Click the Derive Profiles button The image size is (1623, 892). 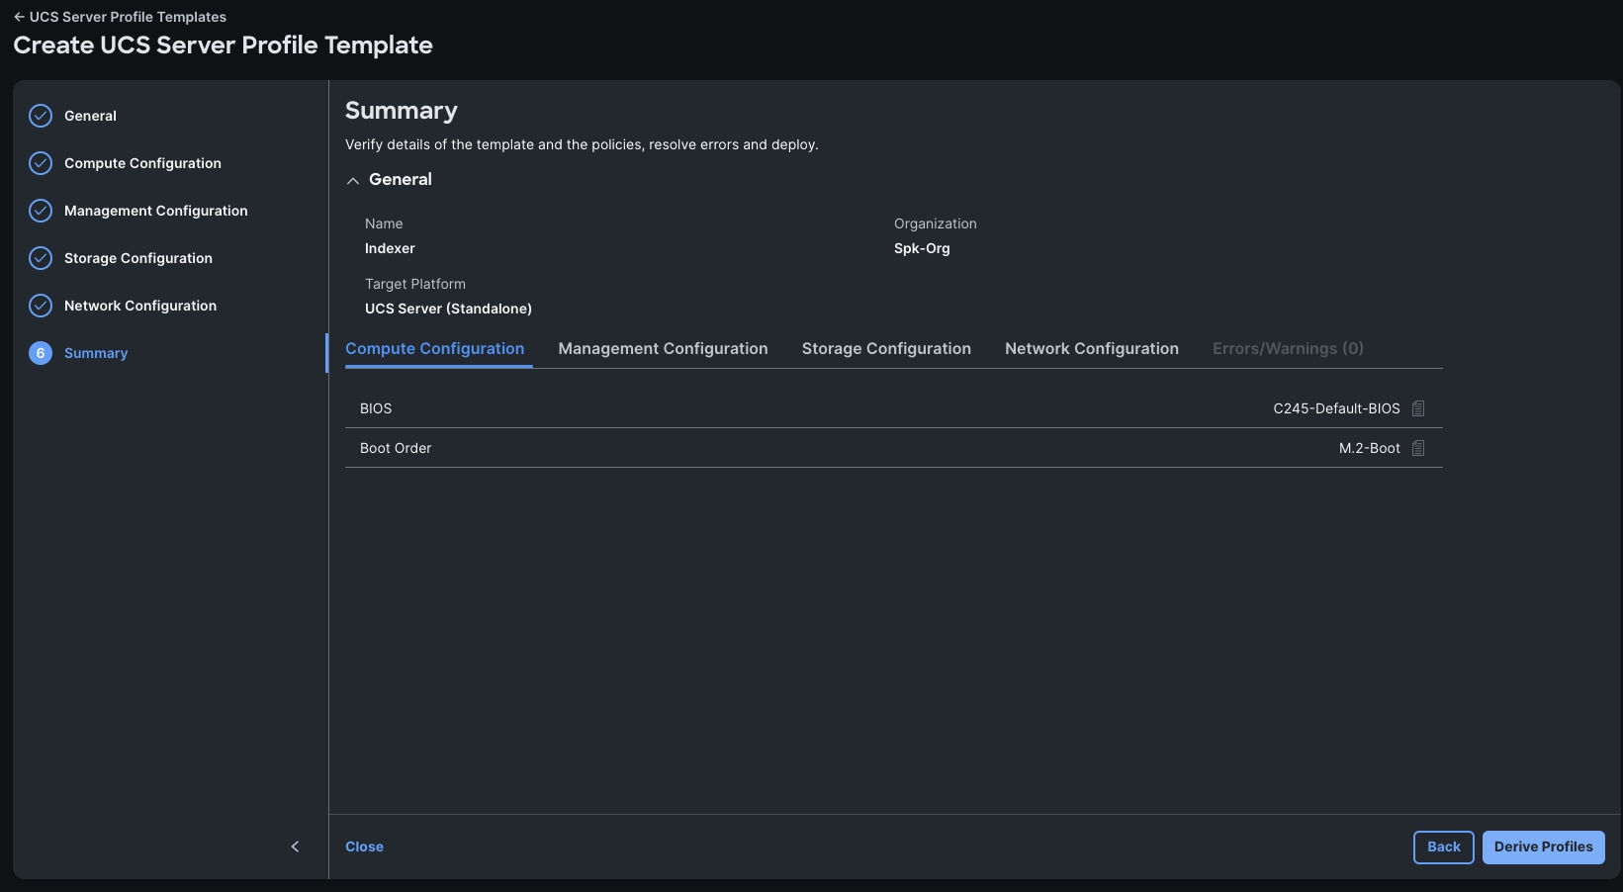(x=1543, y=847)
